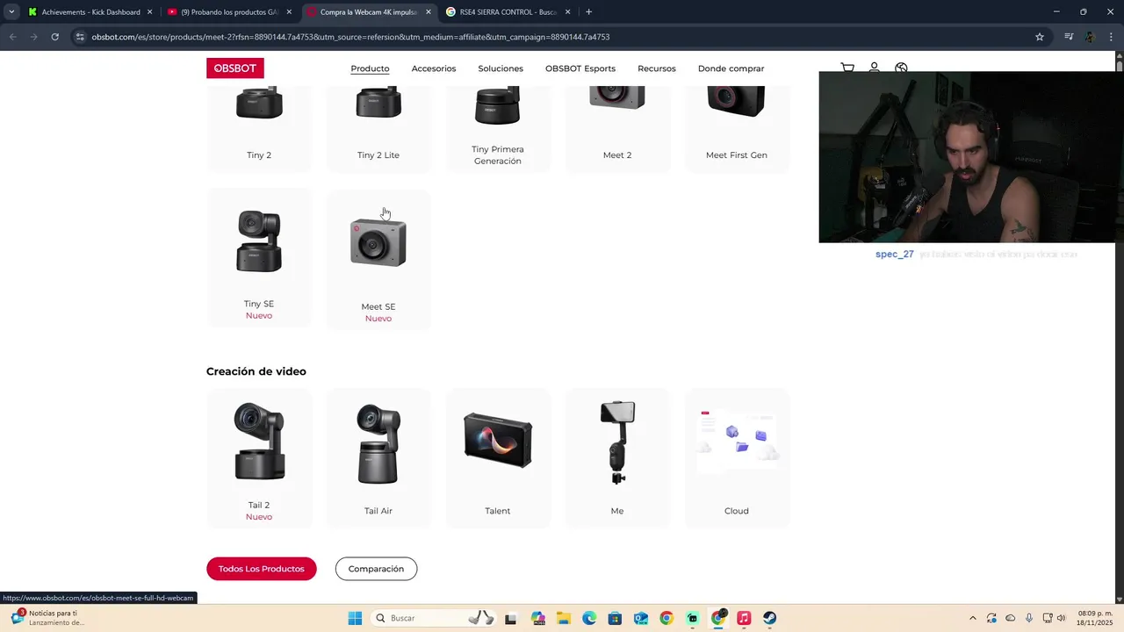Select the Tail 2 product card
Screen dimensions: 1124x632
[x=259, y=458]
